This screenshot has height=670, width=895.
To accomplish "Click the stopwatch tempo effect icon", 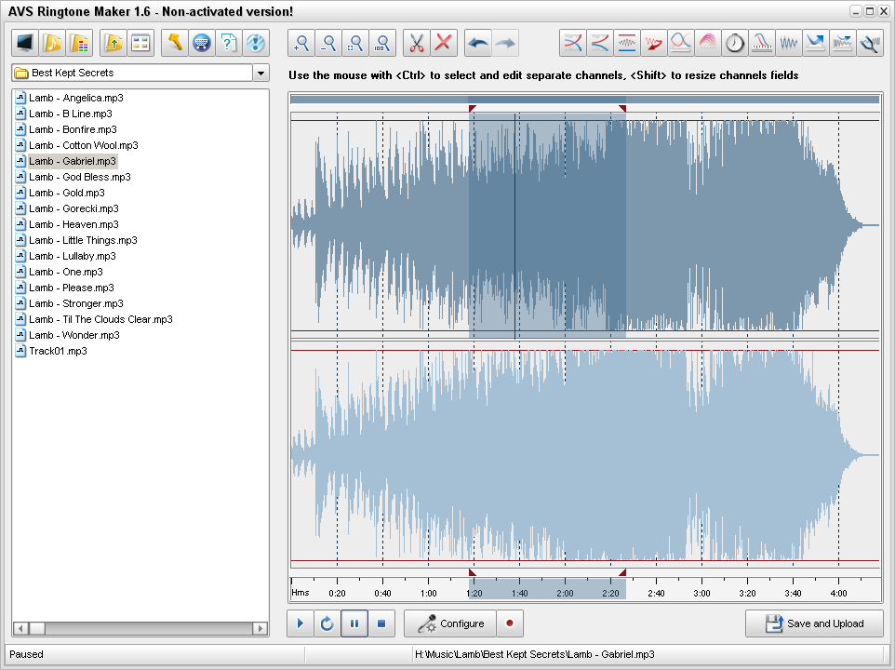I will (735, 43).
